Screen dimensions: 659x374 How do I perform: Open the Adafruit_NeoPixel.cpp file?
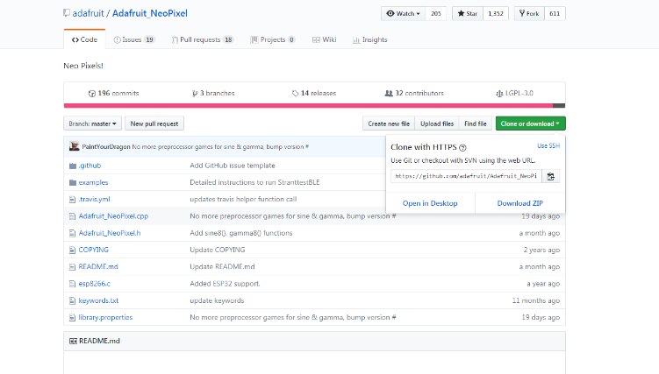113,216
